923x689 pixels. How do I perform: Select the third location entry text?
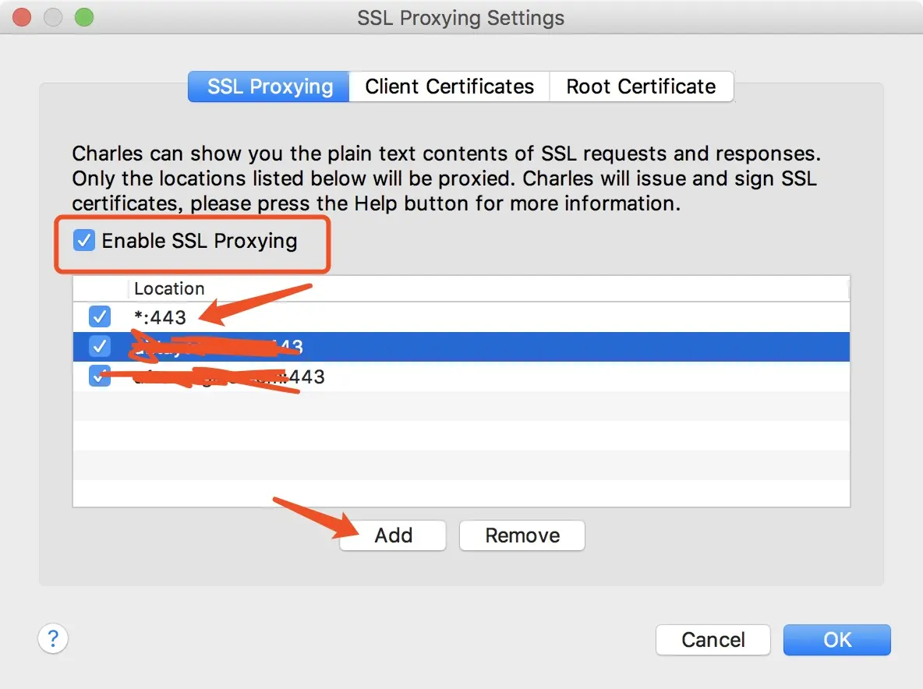(x=304, y=377)
